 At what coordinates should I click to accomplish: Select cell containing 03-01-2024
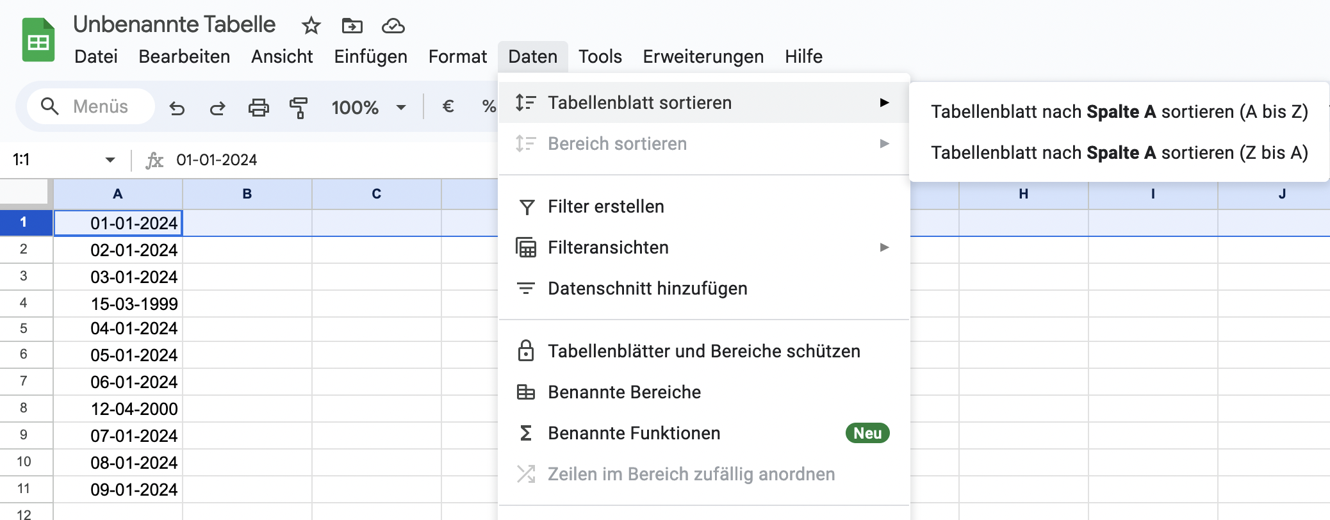(118, 277)
